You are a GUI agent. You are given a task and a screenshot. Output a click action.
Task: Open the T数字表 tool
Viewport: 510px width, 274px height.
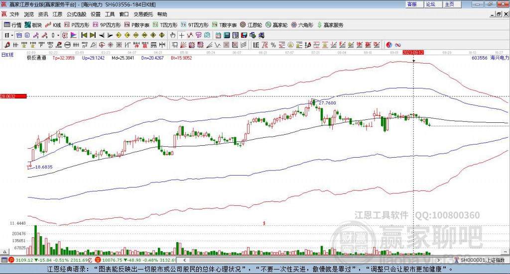coord(225,25)
